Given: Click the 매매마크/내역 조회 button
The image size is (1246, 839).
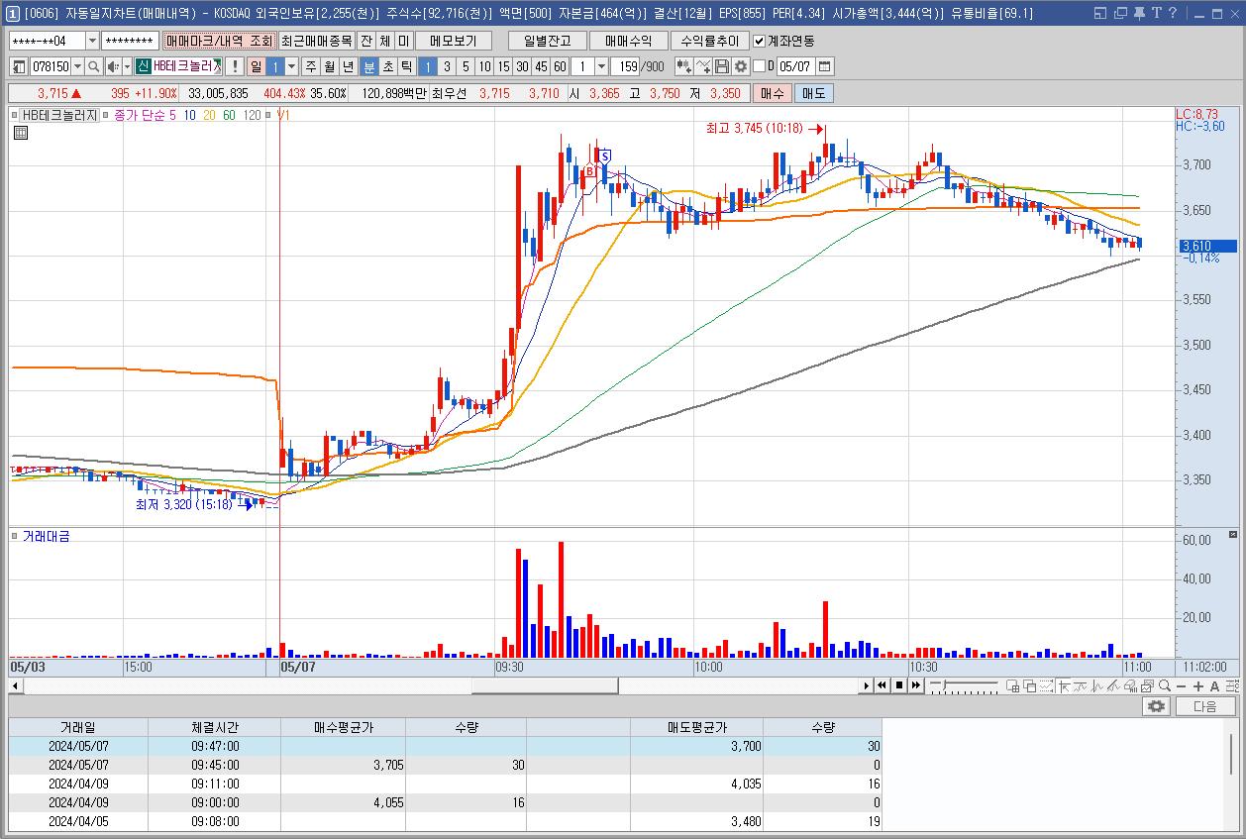Looking at the screenshot, I should point(219,41).
